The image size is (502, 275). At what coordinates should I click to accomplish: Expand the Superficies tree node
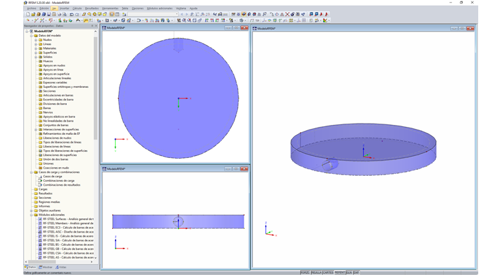point(36,53)
